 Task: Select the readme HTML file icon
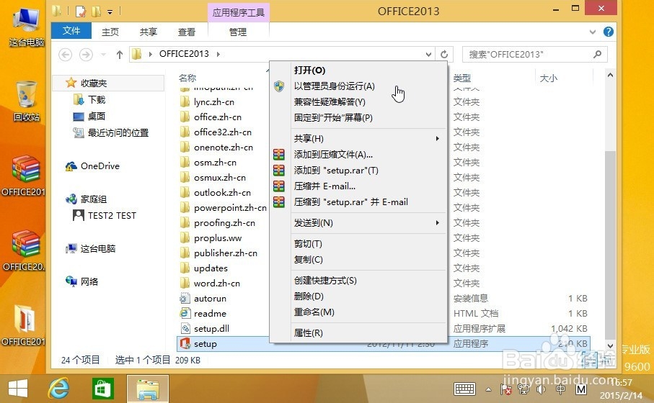point(185,313)
